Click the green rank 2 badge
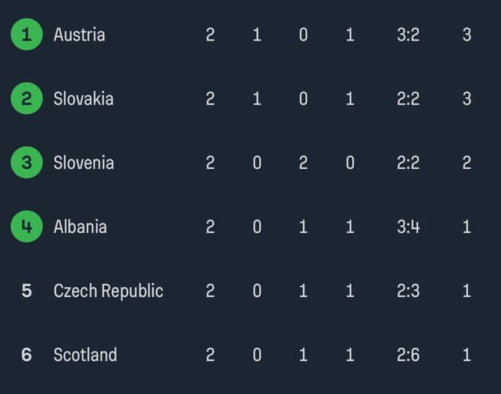The height and width of the screenshot is (394, 501). coord(27,98)
